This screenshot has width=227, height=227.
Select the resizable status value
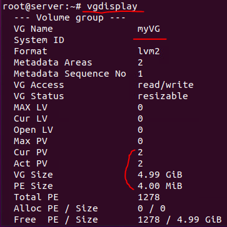click(163, 96)
